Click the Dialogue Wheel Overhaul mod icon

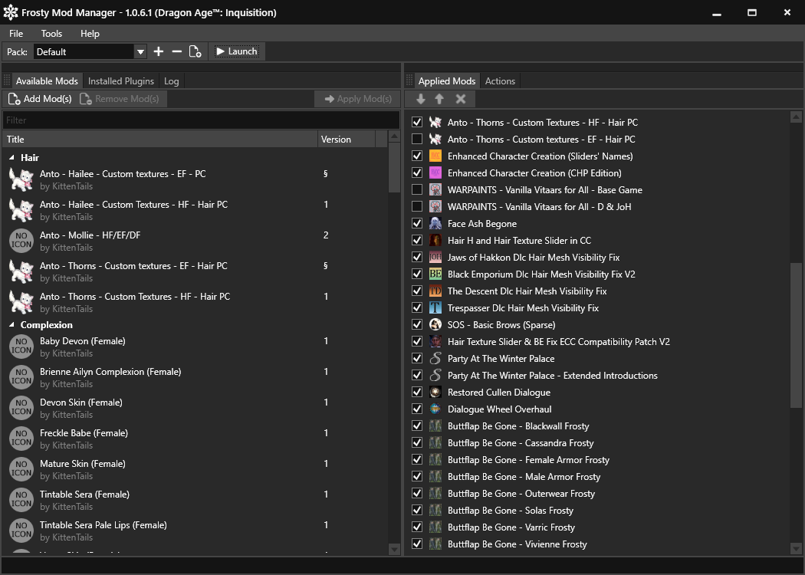(435, 409)
